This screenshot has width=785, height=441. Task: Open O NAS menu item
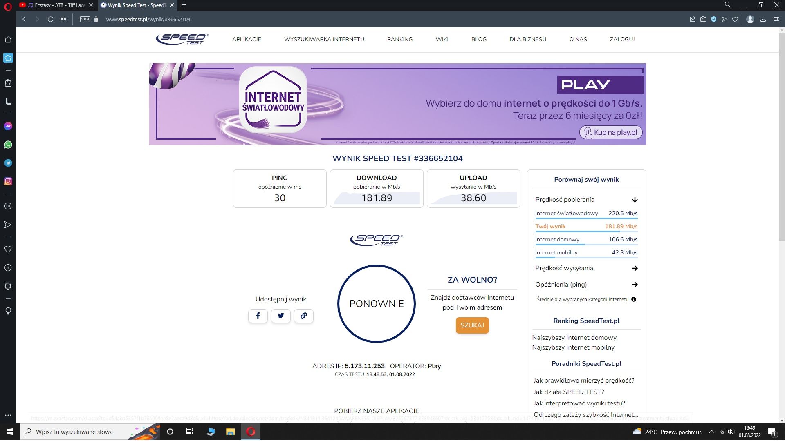tap(578, 39)
